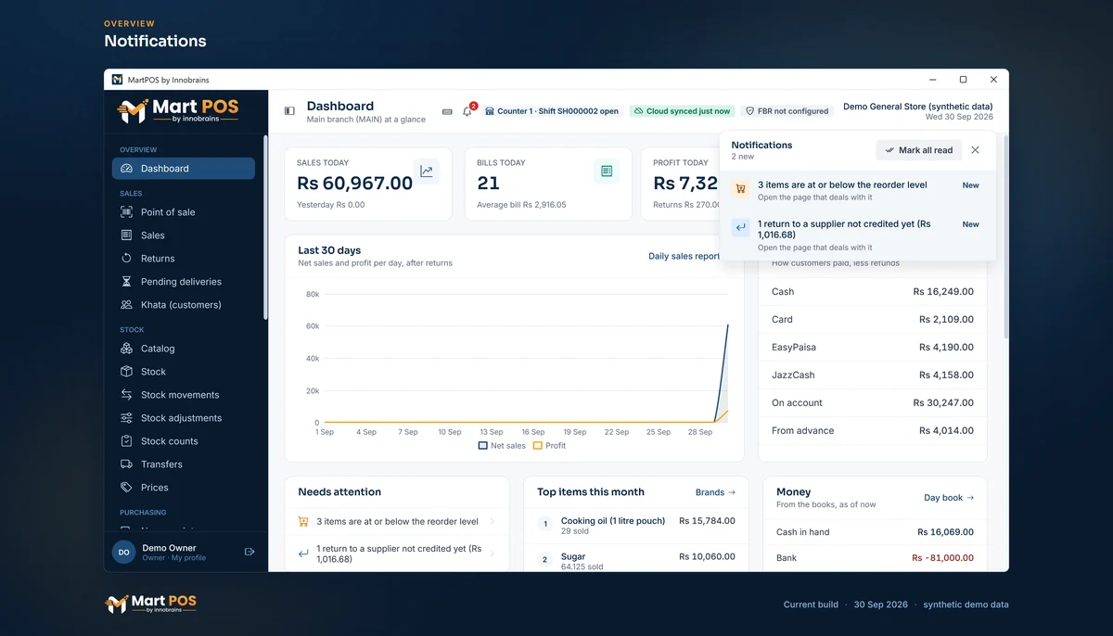Open My profile link under Demo Owner
Viewport: 1113px width, 636px height.
tap(188, 558)
